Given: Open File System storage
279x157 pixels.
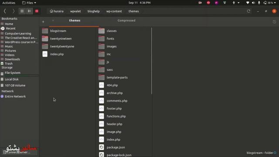Looking at the screenshot, I should pos(13,73).
